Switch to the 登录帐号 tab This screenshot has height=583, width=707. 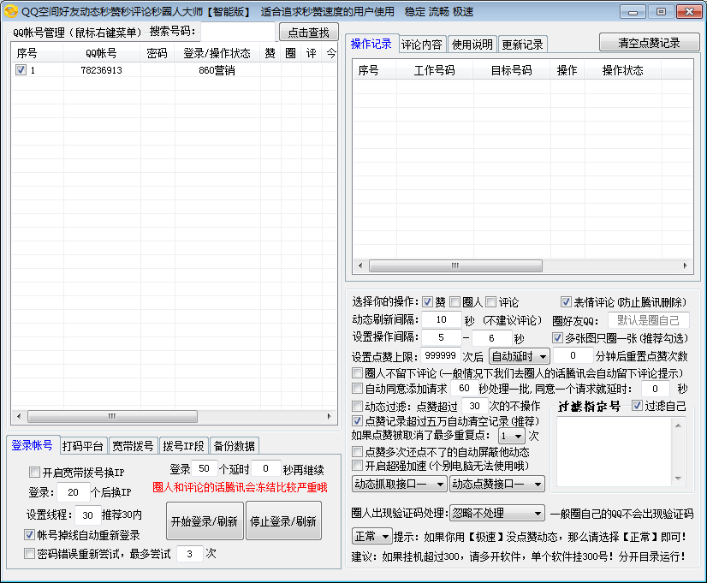point(33,445)
